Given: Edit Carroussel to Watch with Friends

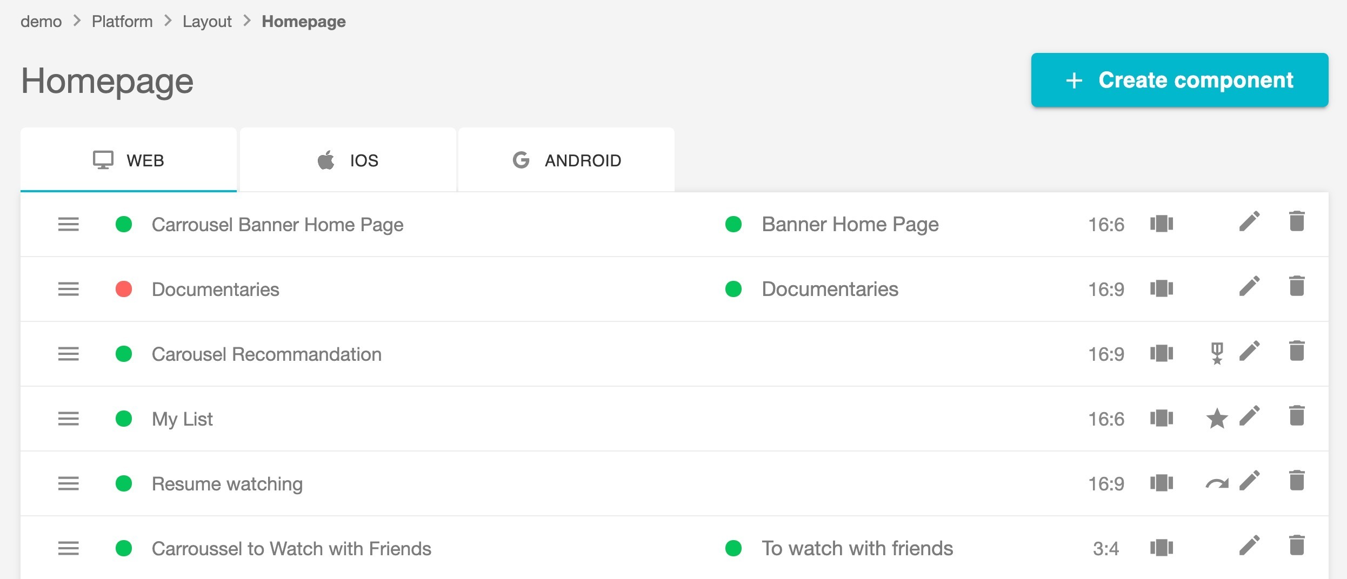Looking at the screenshot, I should pyautogui.click(x=1250, y=546).
